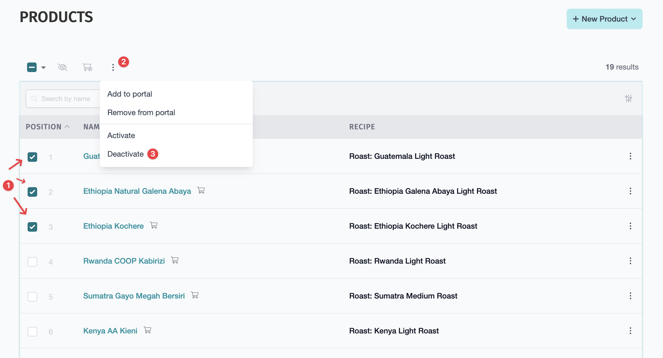Click the hide products eye-slash icon
The width and height of the screenshot is (663, 358).
click(x=63, y=67)
